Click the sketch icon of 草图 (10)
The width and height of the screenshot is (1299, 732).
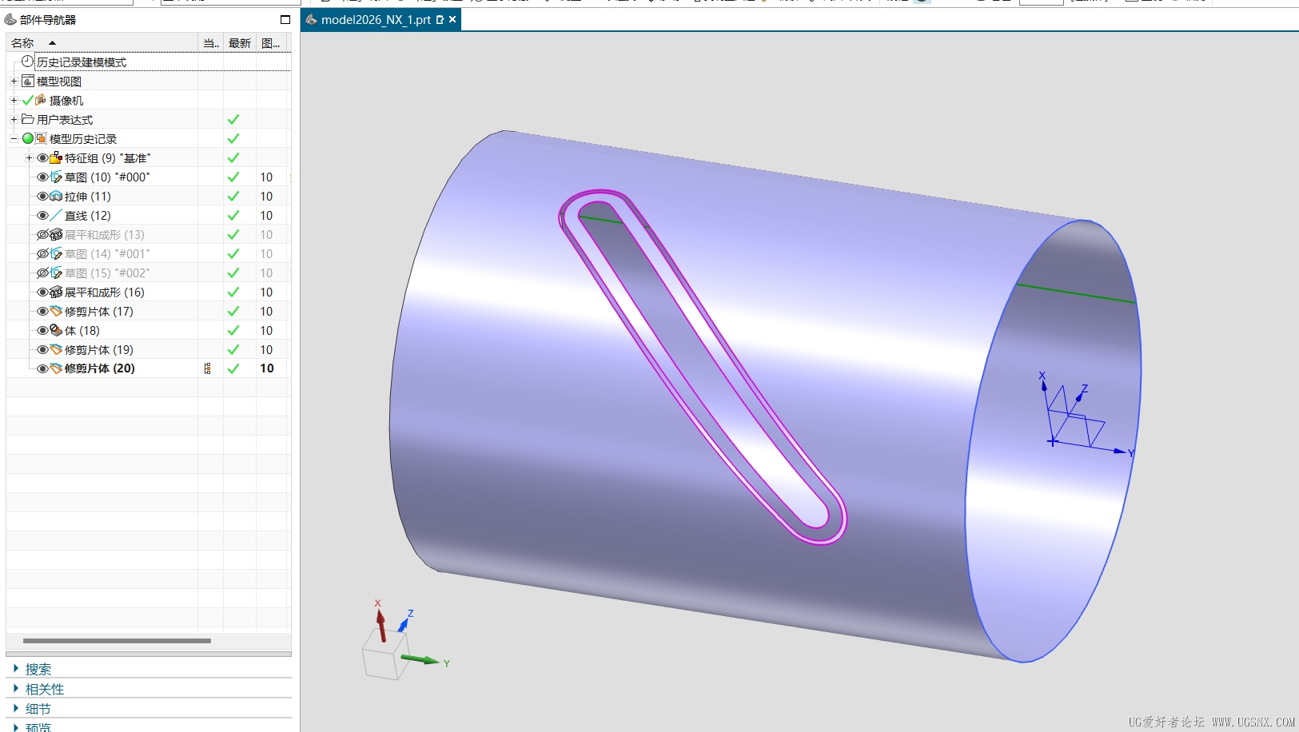56,177
